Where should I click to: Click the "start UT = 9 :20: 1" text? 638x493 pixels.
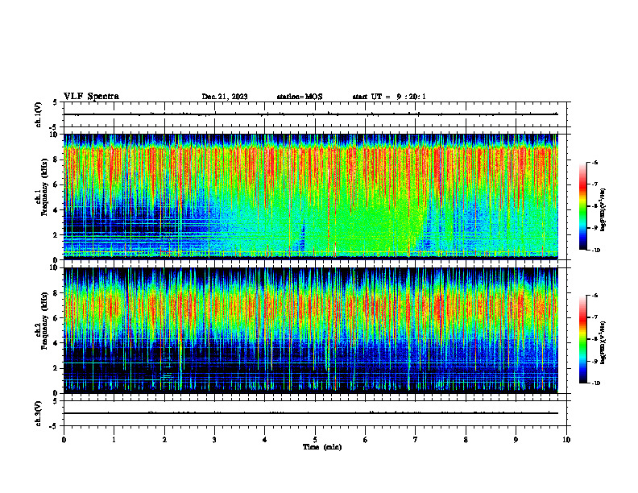point(389,97)
